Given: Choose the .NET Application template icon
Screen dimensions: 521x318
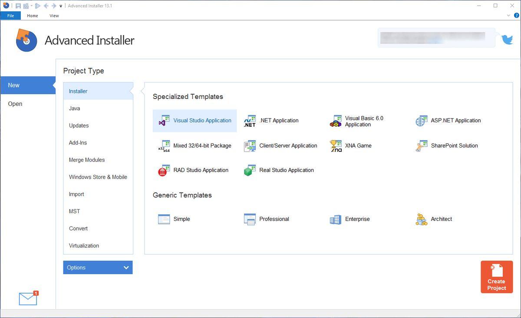Looking at the screenshot, I should click(x=250, y=121).
